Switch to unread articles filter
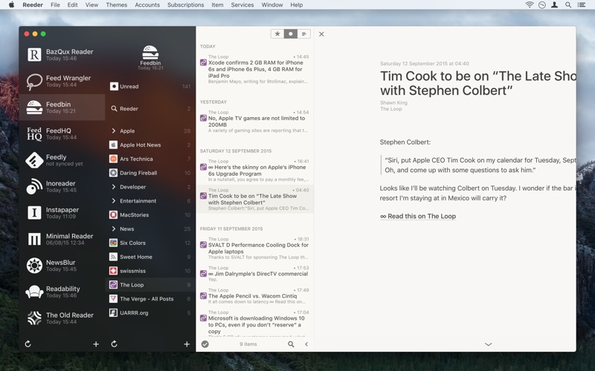This screenshot has height=371, width=595. (x=291, y=34)
